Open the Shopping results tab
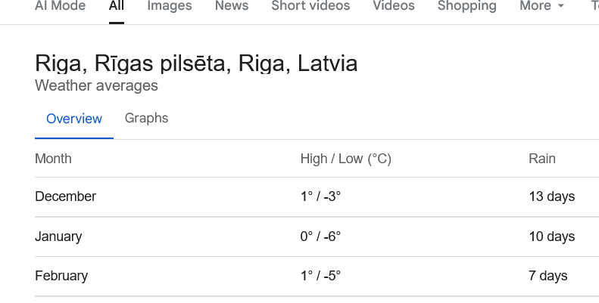The image size is (599, 303). point(466,6)
